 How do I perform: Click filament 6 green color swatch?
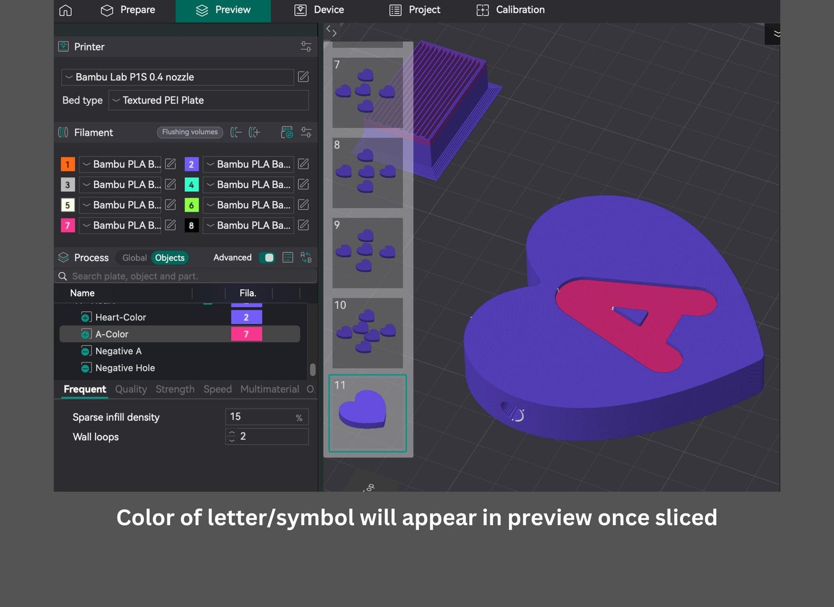[192, 205]
